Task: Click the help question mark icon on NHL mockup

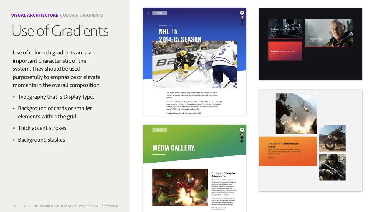Action: point(242,21)
